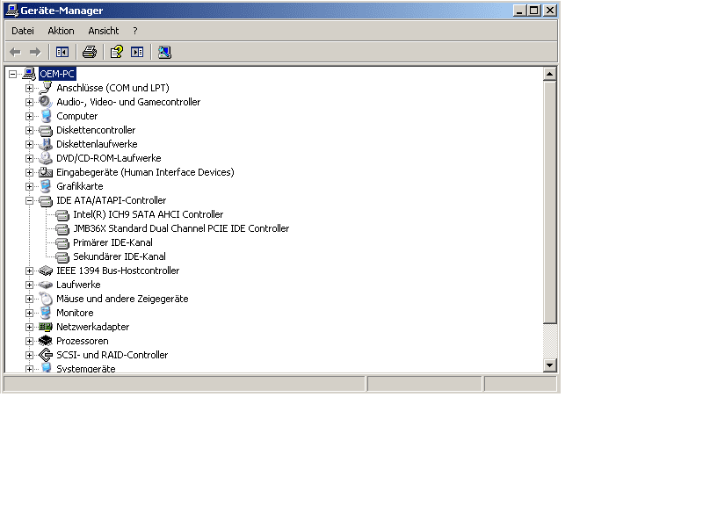Expand Anschlüsse (COM und LPT)
This screenshot has width=703, height=527.
(29, 89)
